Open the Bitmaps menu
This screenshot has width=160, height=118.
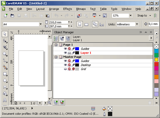81,9
